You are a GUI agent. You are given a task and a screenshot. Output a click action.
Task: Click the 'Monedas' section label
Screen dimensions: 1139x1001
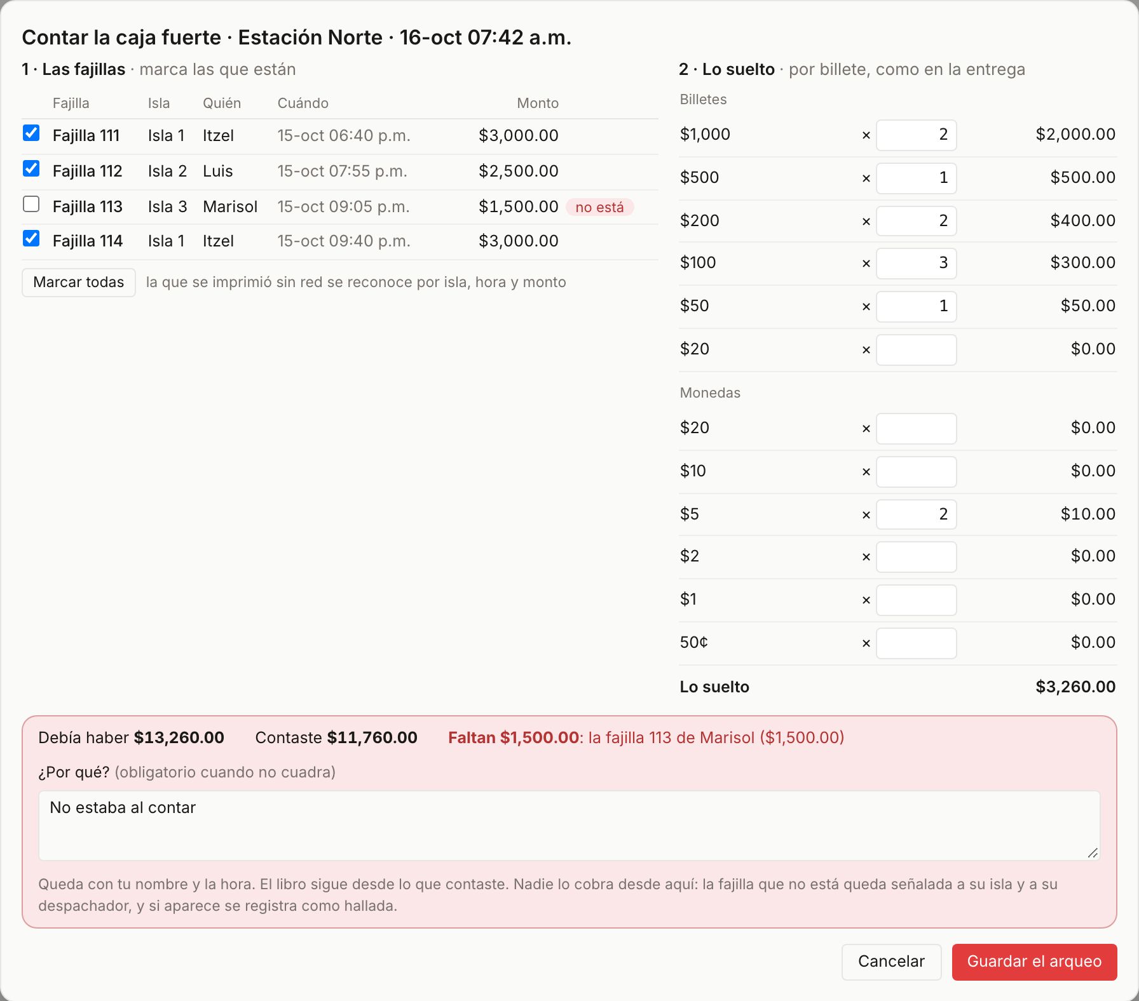[710, 393]
